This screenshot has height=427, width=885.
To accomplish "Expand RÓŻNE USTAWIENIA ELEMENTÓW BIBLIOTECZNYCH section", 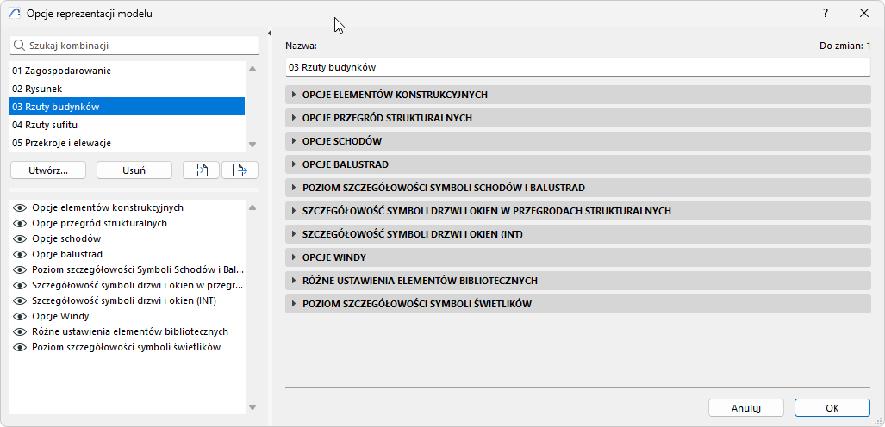I will 578,281.
